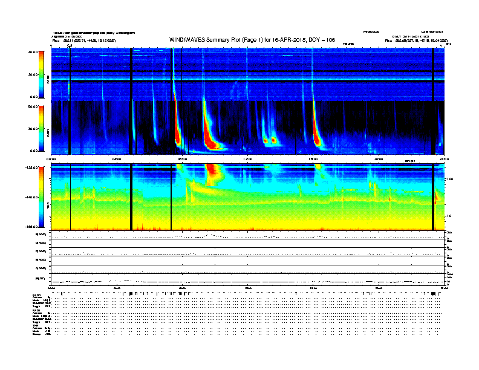Click the RAD1 header in the bottom status table
The image size is (479, 370).
[36, 310]
